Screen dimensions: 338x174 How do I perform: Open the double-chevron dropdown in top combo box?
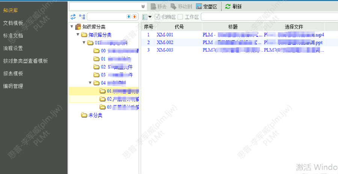coord(143,7)
